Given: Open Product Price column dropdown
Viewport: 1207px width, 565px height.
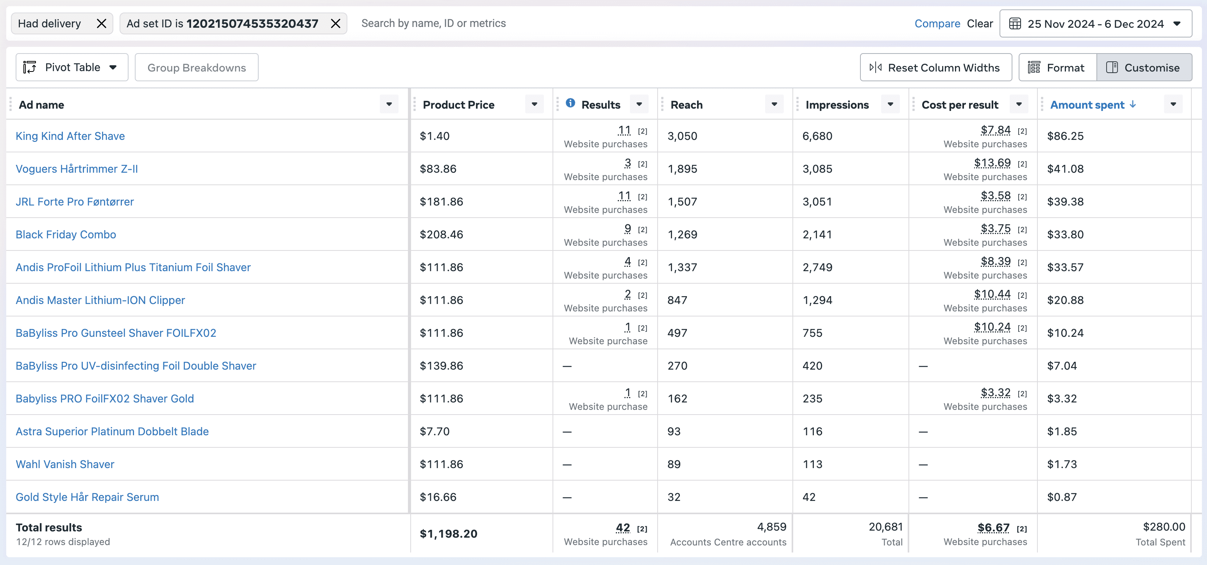Looking at the screenshot, I should click(534, 104).
